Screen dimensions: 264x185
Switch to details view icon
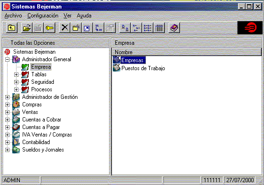click(159, 28)
